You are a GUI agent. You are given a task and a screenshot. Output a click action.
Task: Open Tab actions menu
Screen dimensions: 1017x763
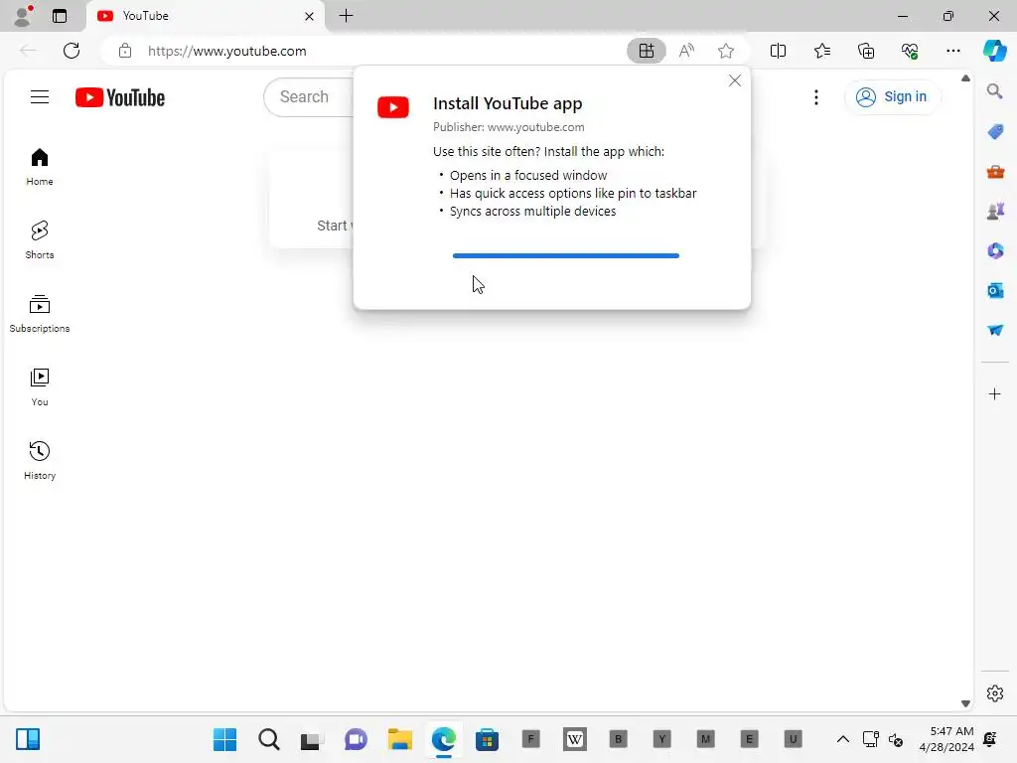click(x=60, y=16)
